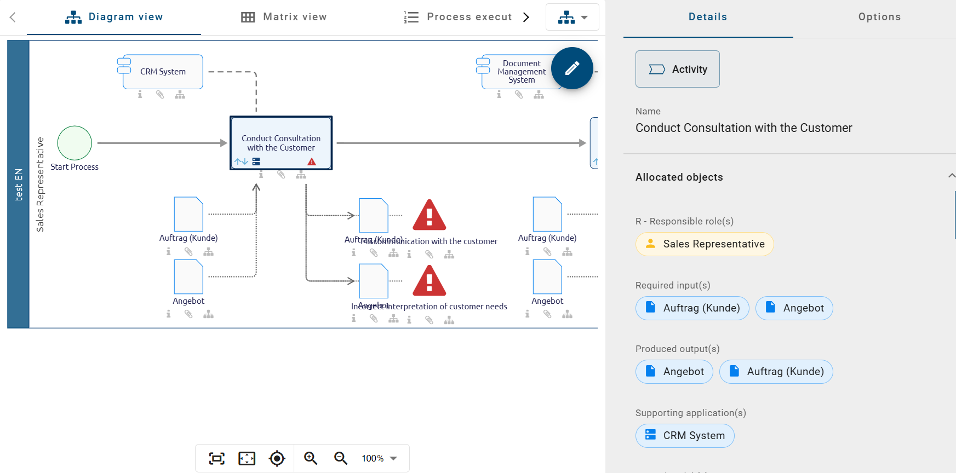
Task: Select the left Auftrag (Kunde) input document
Action: point(188,214)
